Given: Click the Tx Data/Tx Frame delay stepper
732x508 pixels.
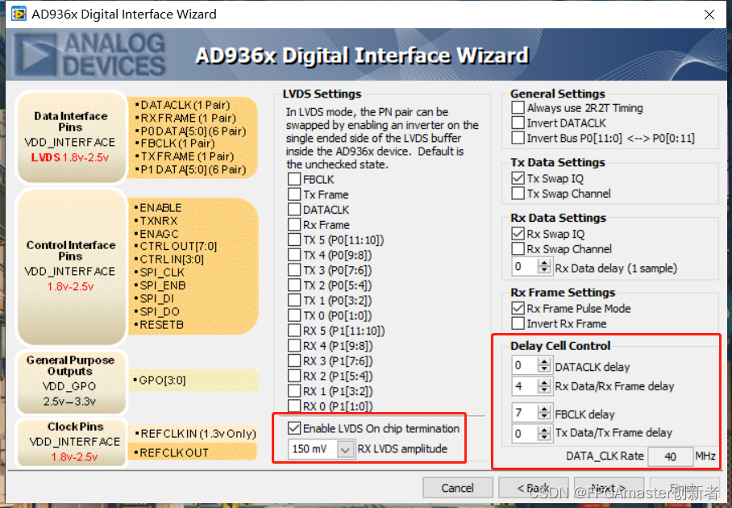Looking at the screenshot, I should (x=544, y=433).
